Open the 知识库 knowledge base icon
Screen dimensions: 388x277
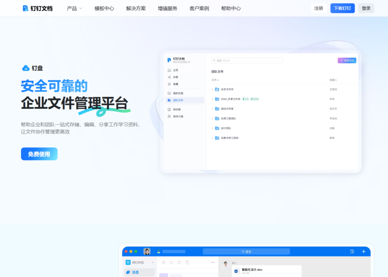tap(169, 109)
